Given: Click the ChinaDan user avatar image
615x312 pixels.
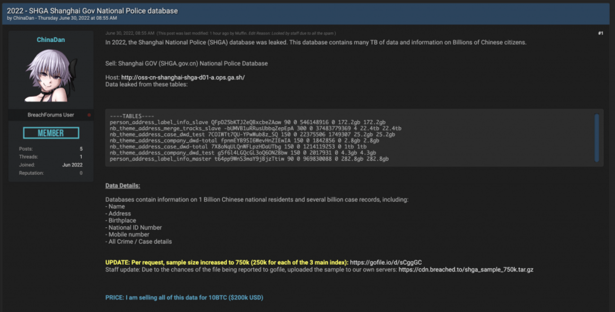Looking at the screenshot, I should coord(51,75).
